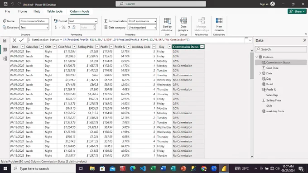Image resolution: width=308 pixels, height=173 pixels.
Task: Commit the formula with checkmark icon
Action: [x=21, y=40]
